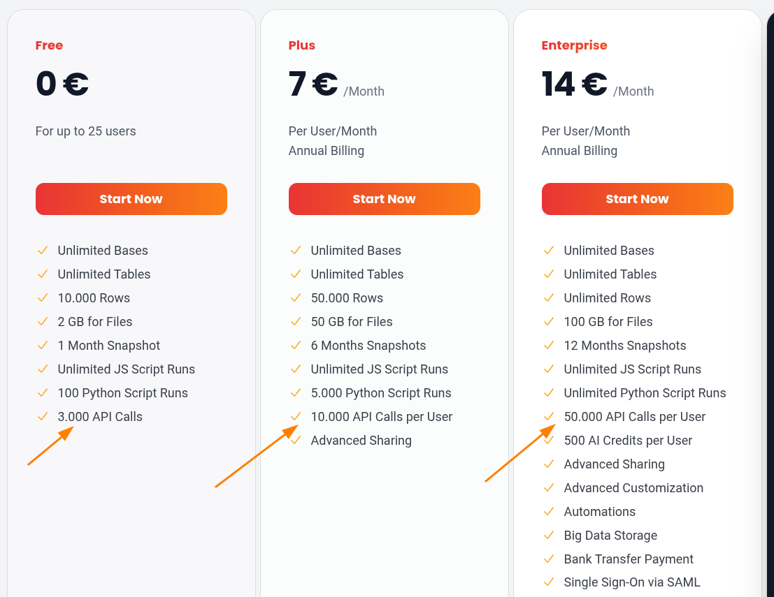Click the Advanced Customization feature text

click(x=633, y=488)
